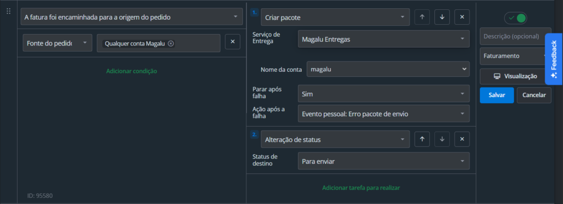This screenshot has width=563, height=204.
Task: Click the Cancelar button
Action: 534,95
